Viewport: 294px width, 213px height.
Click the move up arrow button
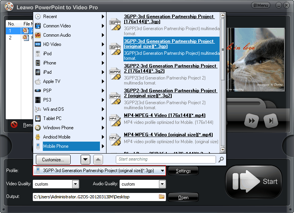(x=98, y=160)
